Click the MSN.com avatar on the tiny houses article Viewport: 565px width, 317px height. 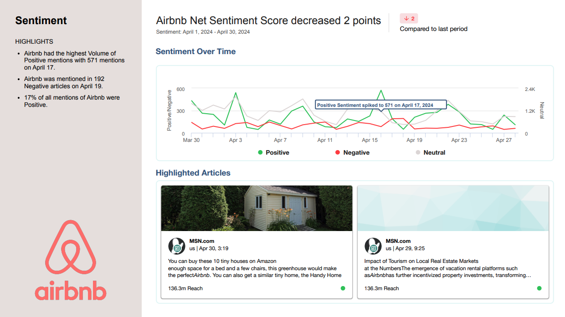click(176, 246)
